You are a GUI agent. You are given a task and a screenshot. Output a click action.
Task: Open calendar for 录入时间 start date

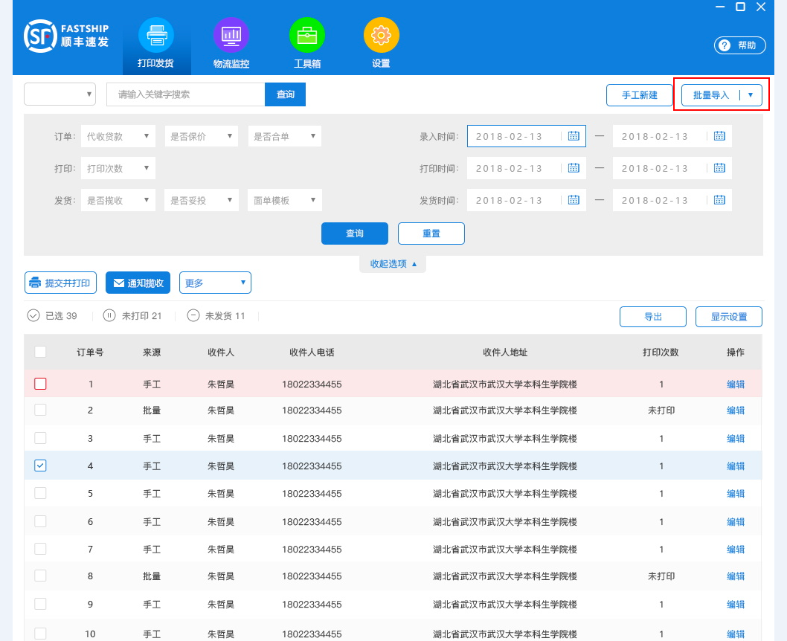pyautogui.click(x=574, y=136)
